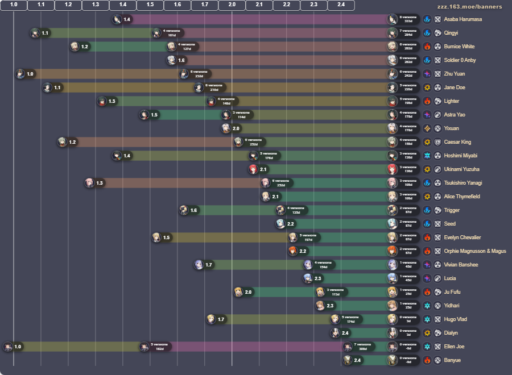Select the 2.2 version header tab

tap(286, 5)
